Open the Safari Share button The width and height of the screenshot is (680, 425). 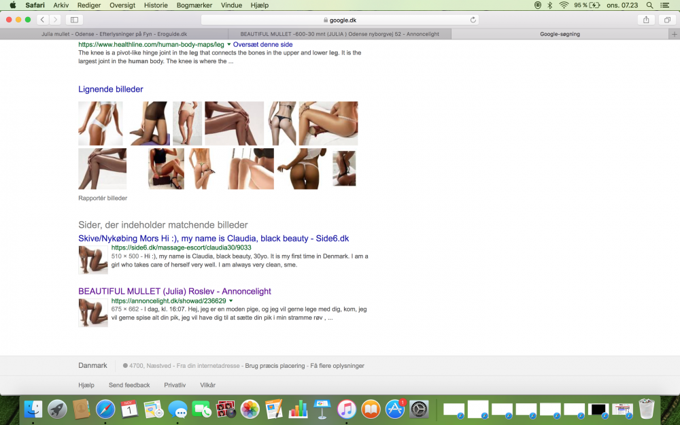tap(646, 20)
